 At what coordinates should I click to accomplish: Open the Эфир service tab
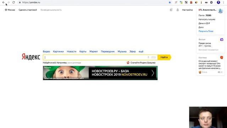pos(132,52)
